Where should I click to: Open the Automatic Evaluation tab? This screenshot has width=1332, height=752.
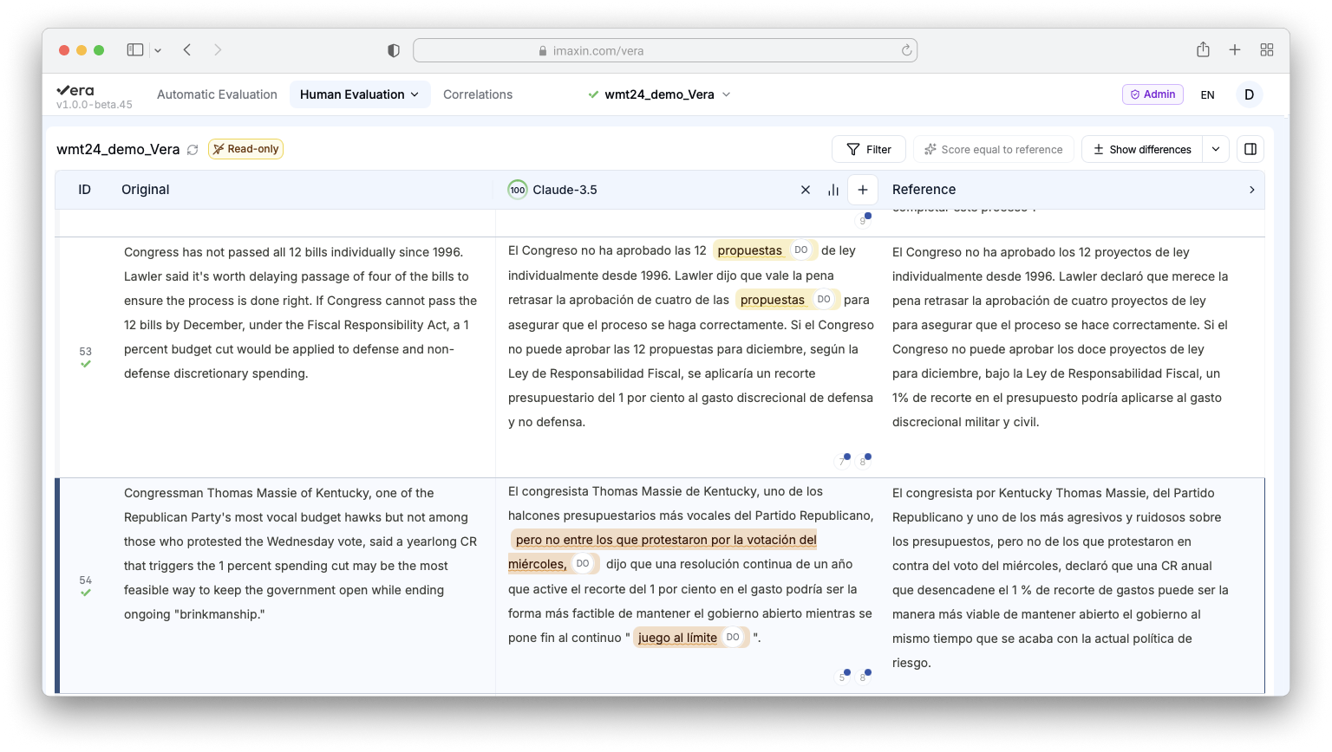(x=217, y=94)
